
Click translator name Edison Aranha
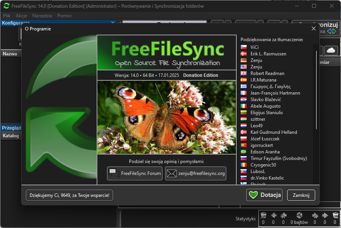tap(265, 152)
